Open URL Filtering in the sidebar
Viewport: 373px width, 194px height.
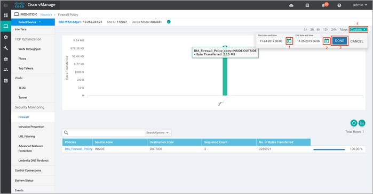pos(27,137)
